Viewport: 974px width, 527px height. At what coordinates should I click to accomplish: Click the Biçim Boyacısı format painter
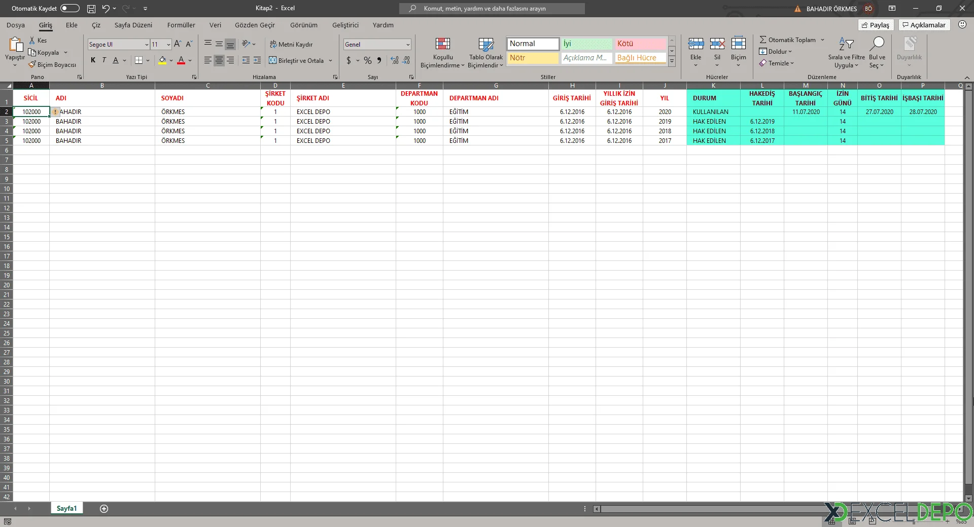tap(52, 65)
